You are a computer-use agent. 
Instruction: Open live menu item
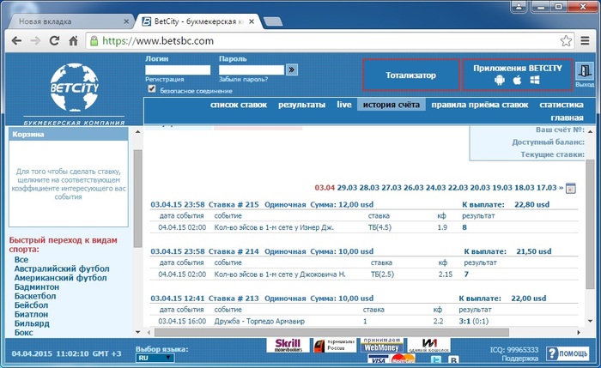[344, 105]
